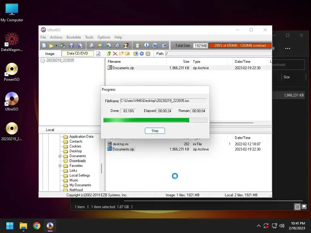
Task: Click the horizontal scrollbar of image file list
Action: [231, 123]
